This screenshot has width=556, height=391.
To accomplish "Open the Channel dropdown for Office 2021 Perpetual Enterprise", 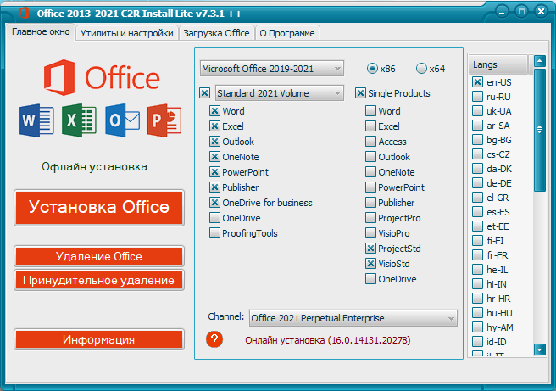I will tap(353, 318).
